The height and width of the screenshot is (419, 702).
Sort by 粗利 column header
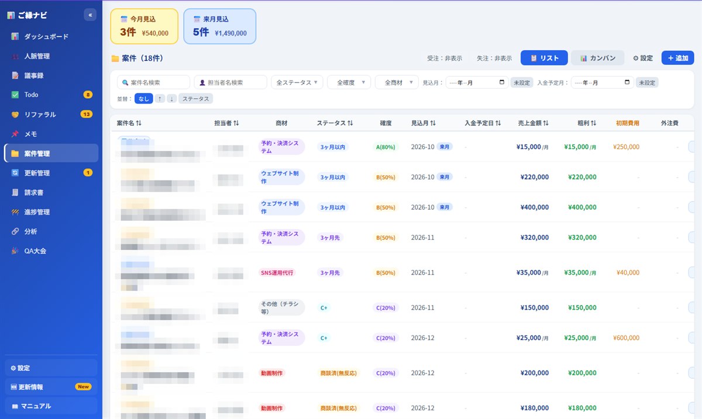point(587,123)
